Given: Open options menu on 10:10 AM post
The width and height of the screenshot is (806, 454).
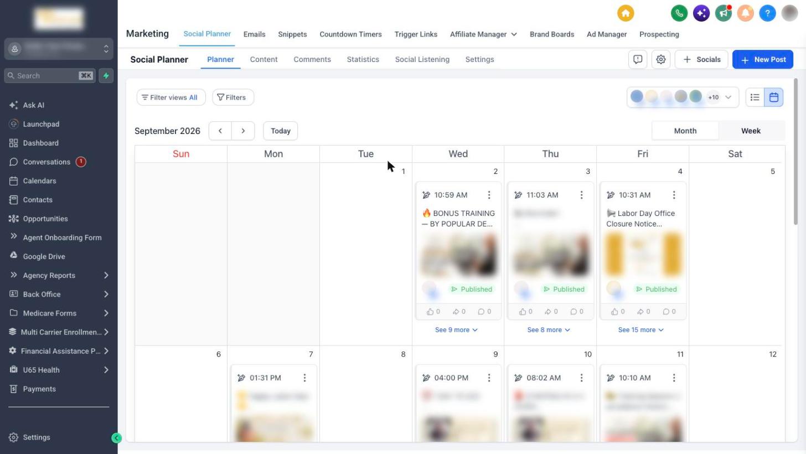Looking at the screenshot, I should (674, 378).
